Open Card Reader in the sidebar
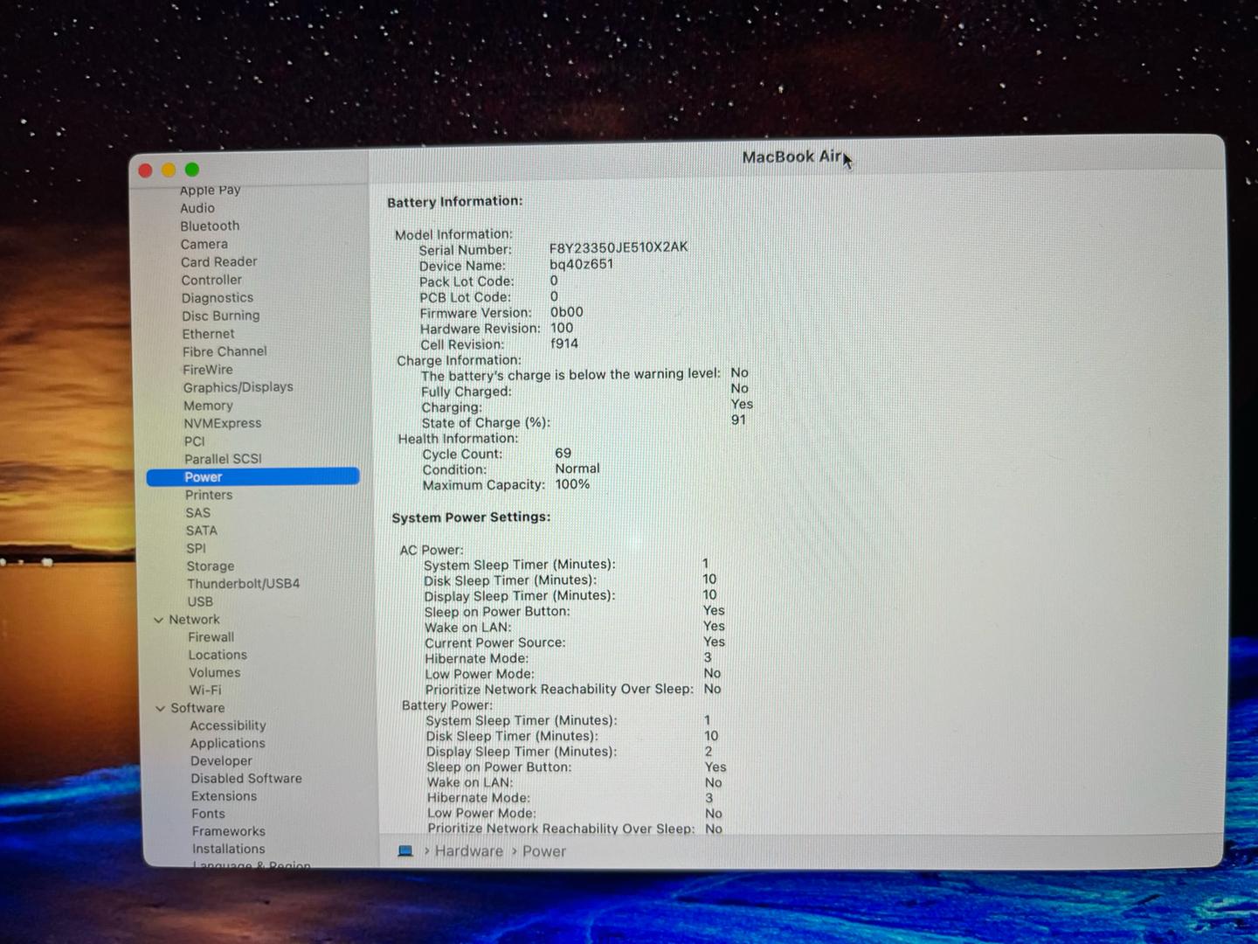 (219, 261)
